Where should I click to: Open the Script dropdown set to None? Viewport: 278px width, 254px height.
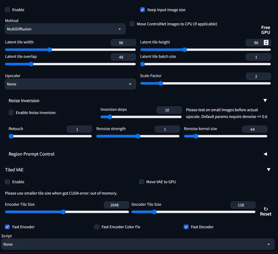pos(137,244)
